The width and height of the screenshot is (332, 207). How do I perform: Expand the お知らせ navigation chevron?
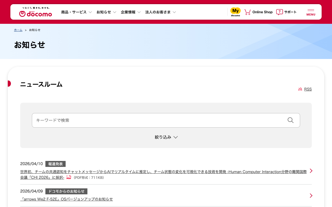pos(115,12)
